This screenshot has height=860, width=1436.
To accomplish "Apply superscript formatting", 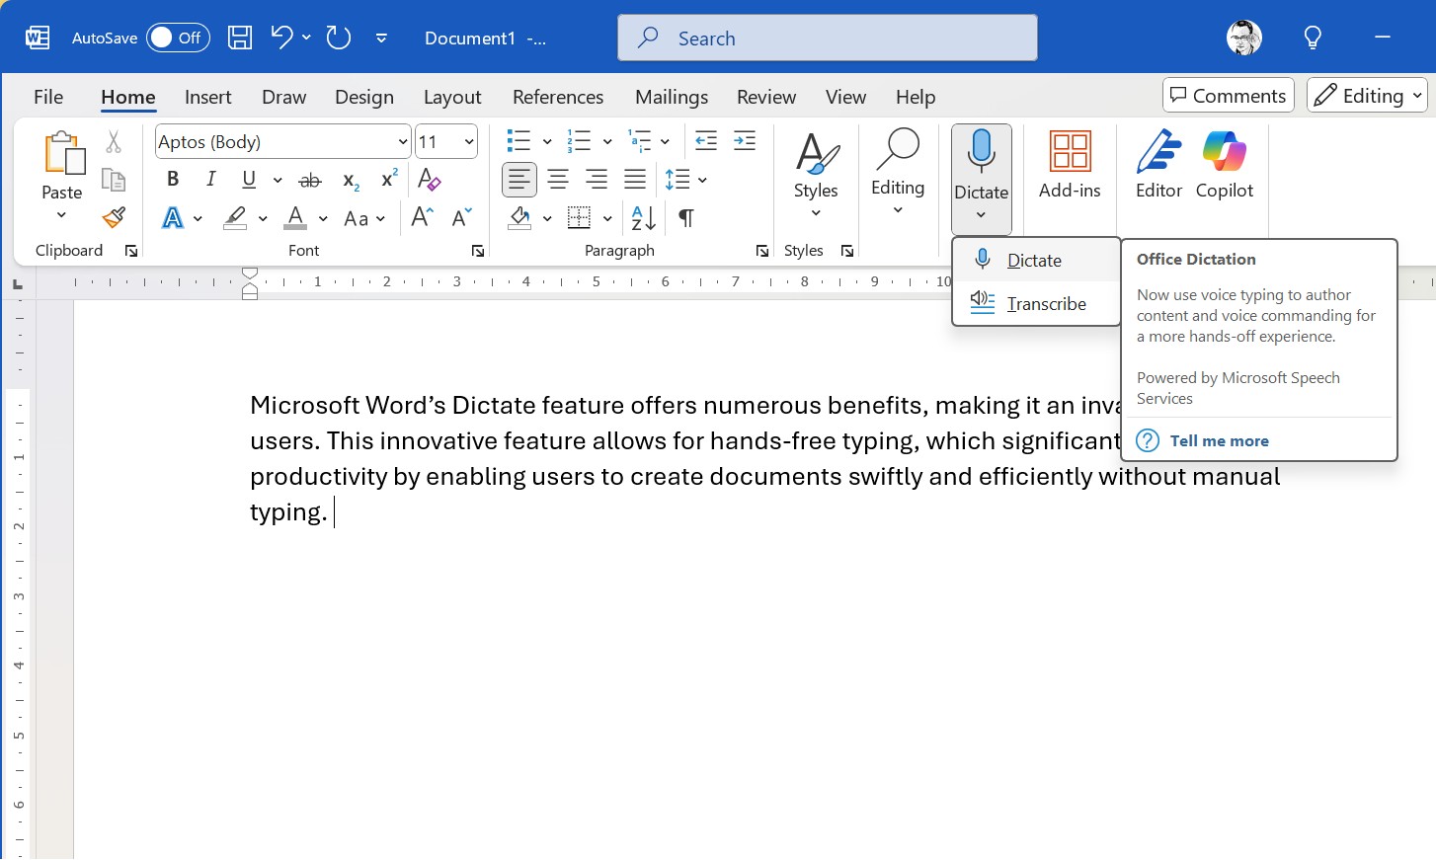I will click(389, 178).
